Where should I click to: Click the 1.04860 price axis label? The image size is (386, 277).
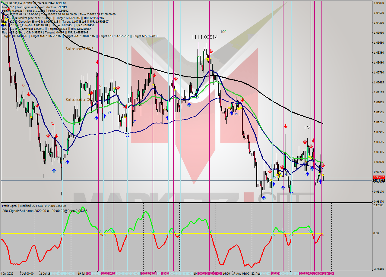(379, 3)
